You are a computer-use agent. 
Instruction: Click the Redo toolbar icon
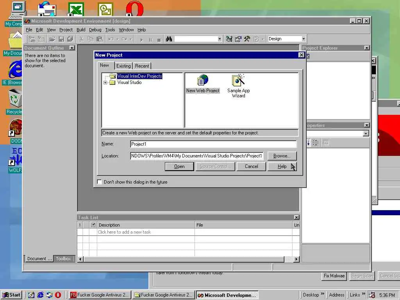[124, 39]
